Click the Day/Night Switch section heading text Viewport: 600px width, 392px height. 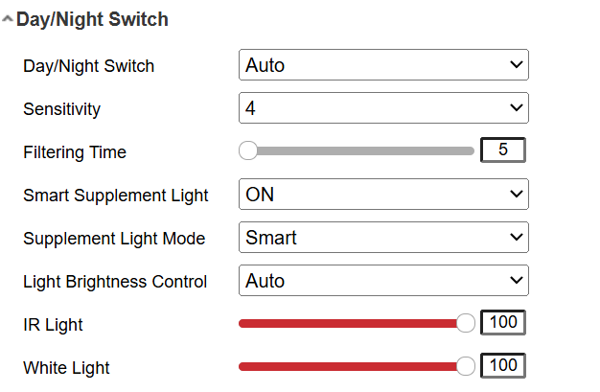[x=92, y=19]
